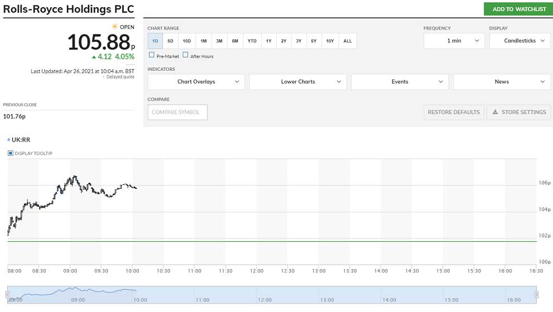Click the 4.05% change value
This screenshot has width=553, height=312.
[x=124, y=57]
